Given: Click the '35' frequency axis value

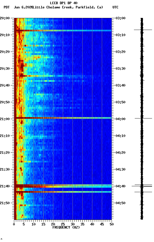Looking at the screenshot, I should 82,224.
